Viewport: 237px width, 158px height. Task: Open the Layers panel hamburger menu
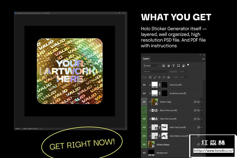[x=203, y=59]
